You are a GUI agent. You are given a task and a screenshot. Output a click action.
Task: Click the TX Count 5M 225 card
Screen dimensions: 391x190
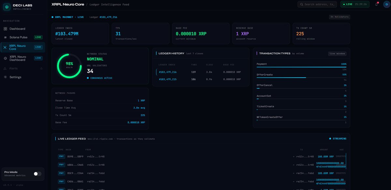[321, 33]
